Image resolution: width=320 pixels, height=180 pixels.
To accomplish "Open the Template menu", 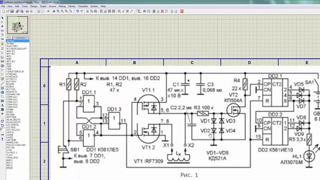I will [83, 6].
